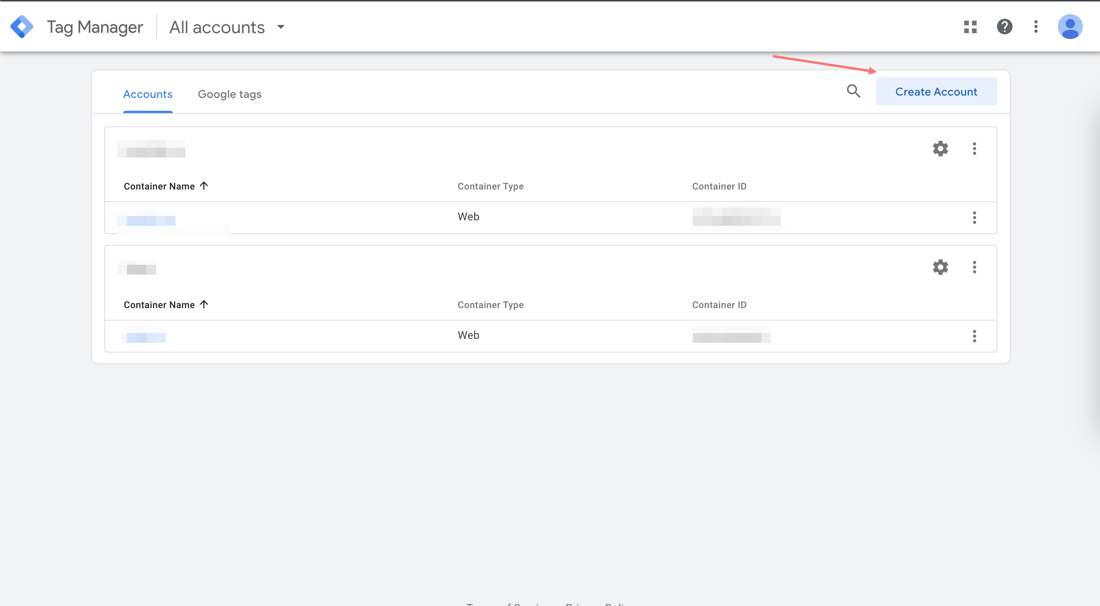Open three-dot menu for first Web container
This screenshot has width=1100, height=606.
pyautogui.click(x=974, y=218)
